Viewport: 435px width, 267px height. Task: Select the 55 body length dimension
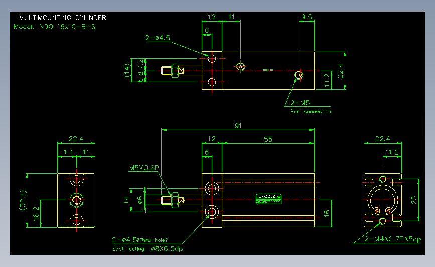268,139
